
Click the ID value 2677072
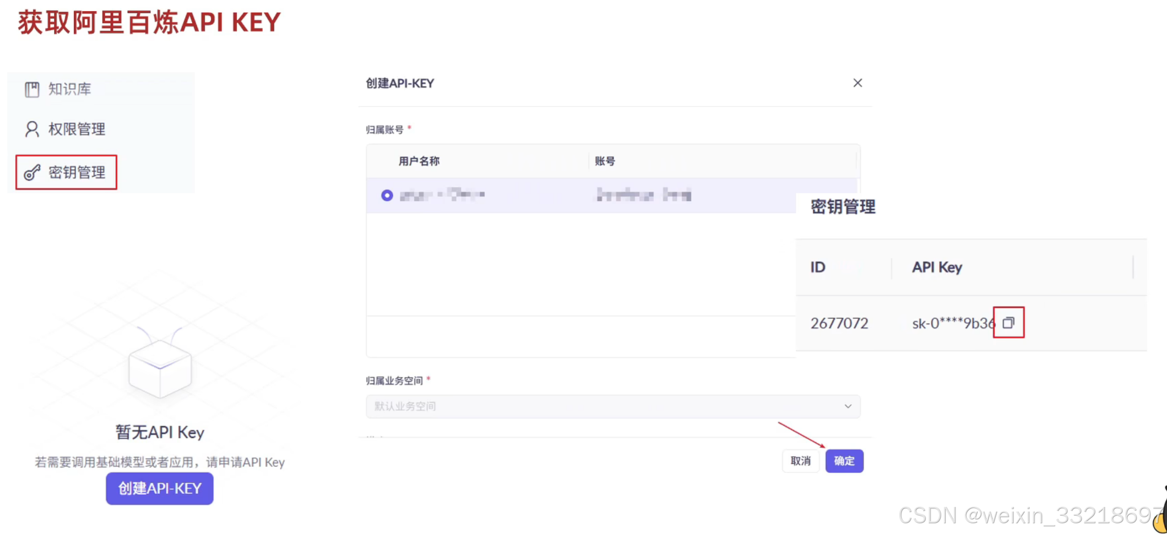pyautogui.click(x=839, y=323)
